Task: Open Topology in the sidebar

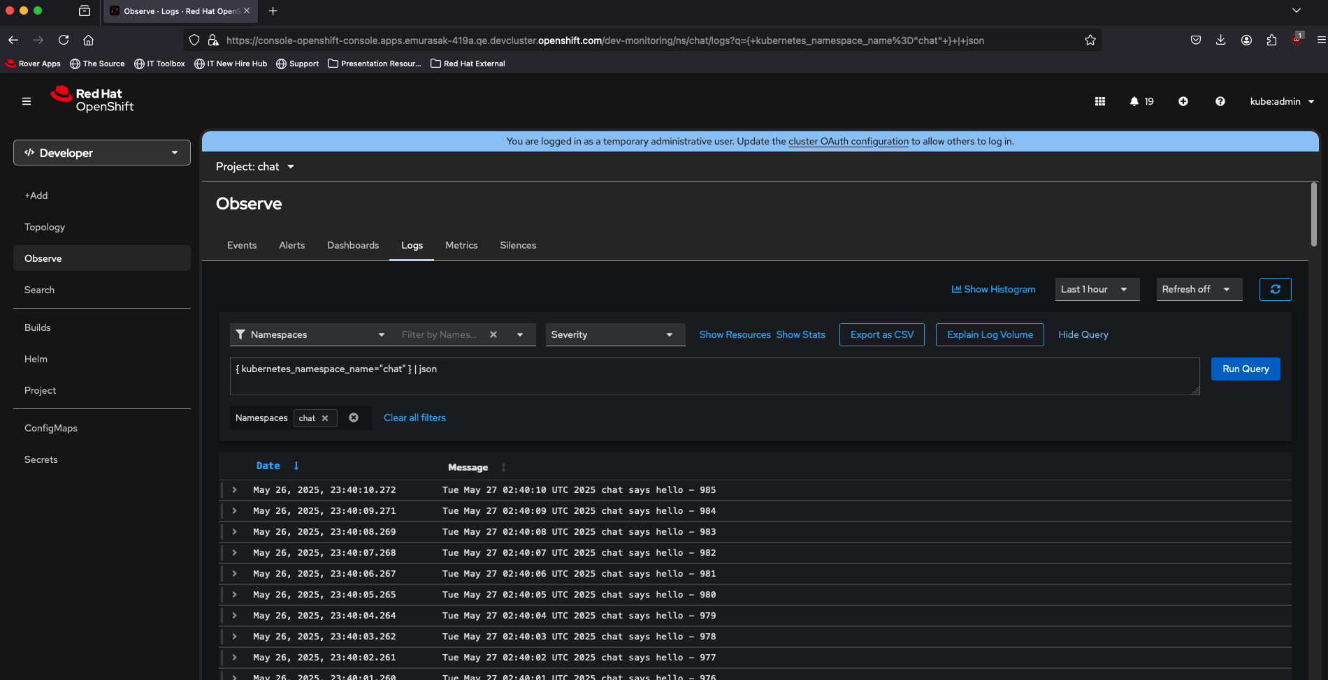Action: (45, 227)
